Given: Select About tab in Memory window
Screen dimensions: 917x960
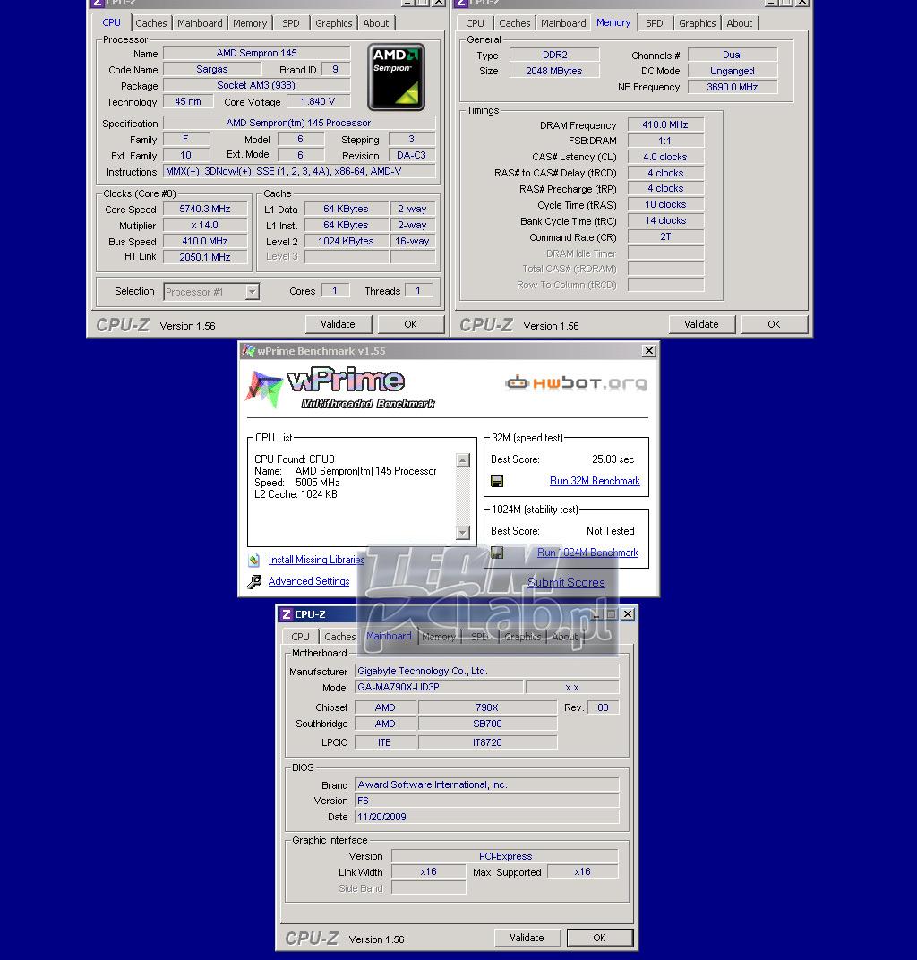Looking at the screenshot, I should click(x=740, y=23).
